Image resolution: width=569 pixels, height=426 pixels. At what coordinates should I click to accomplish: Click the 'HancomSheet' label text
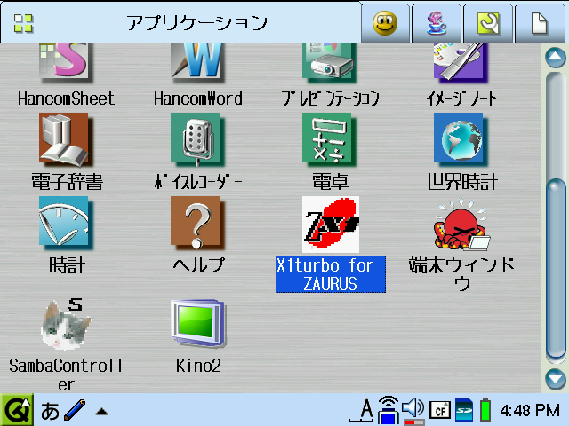[66, 99]
